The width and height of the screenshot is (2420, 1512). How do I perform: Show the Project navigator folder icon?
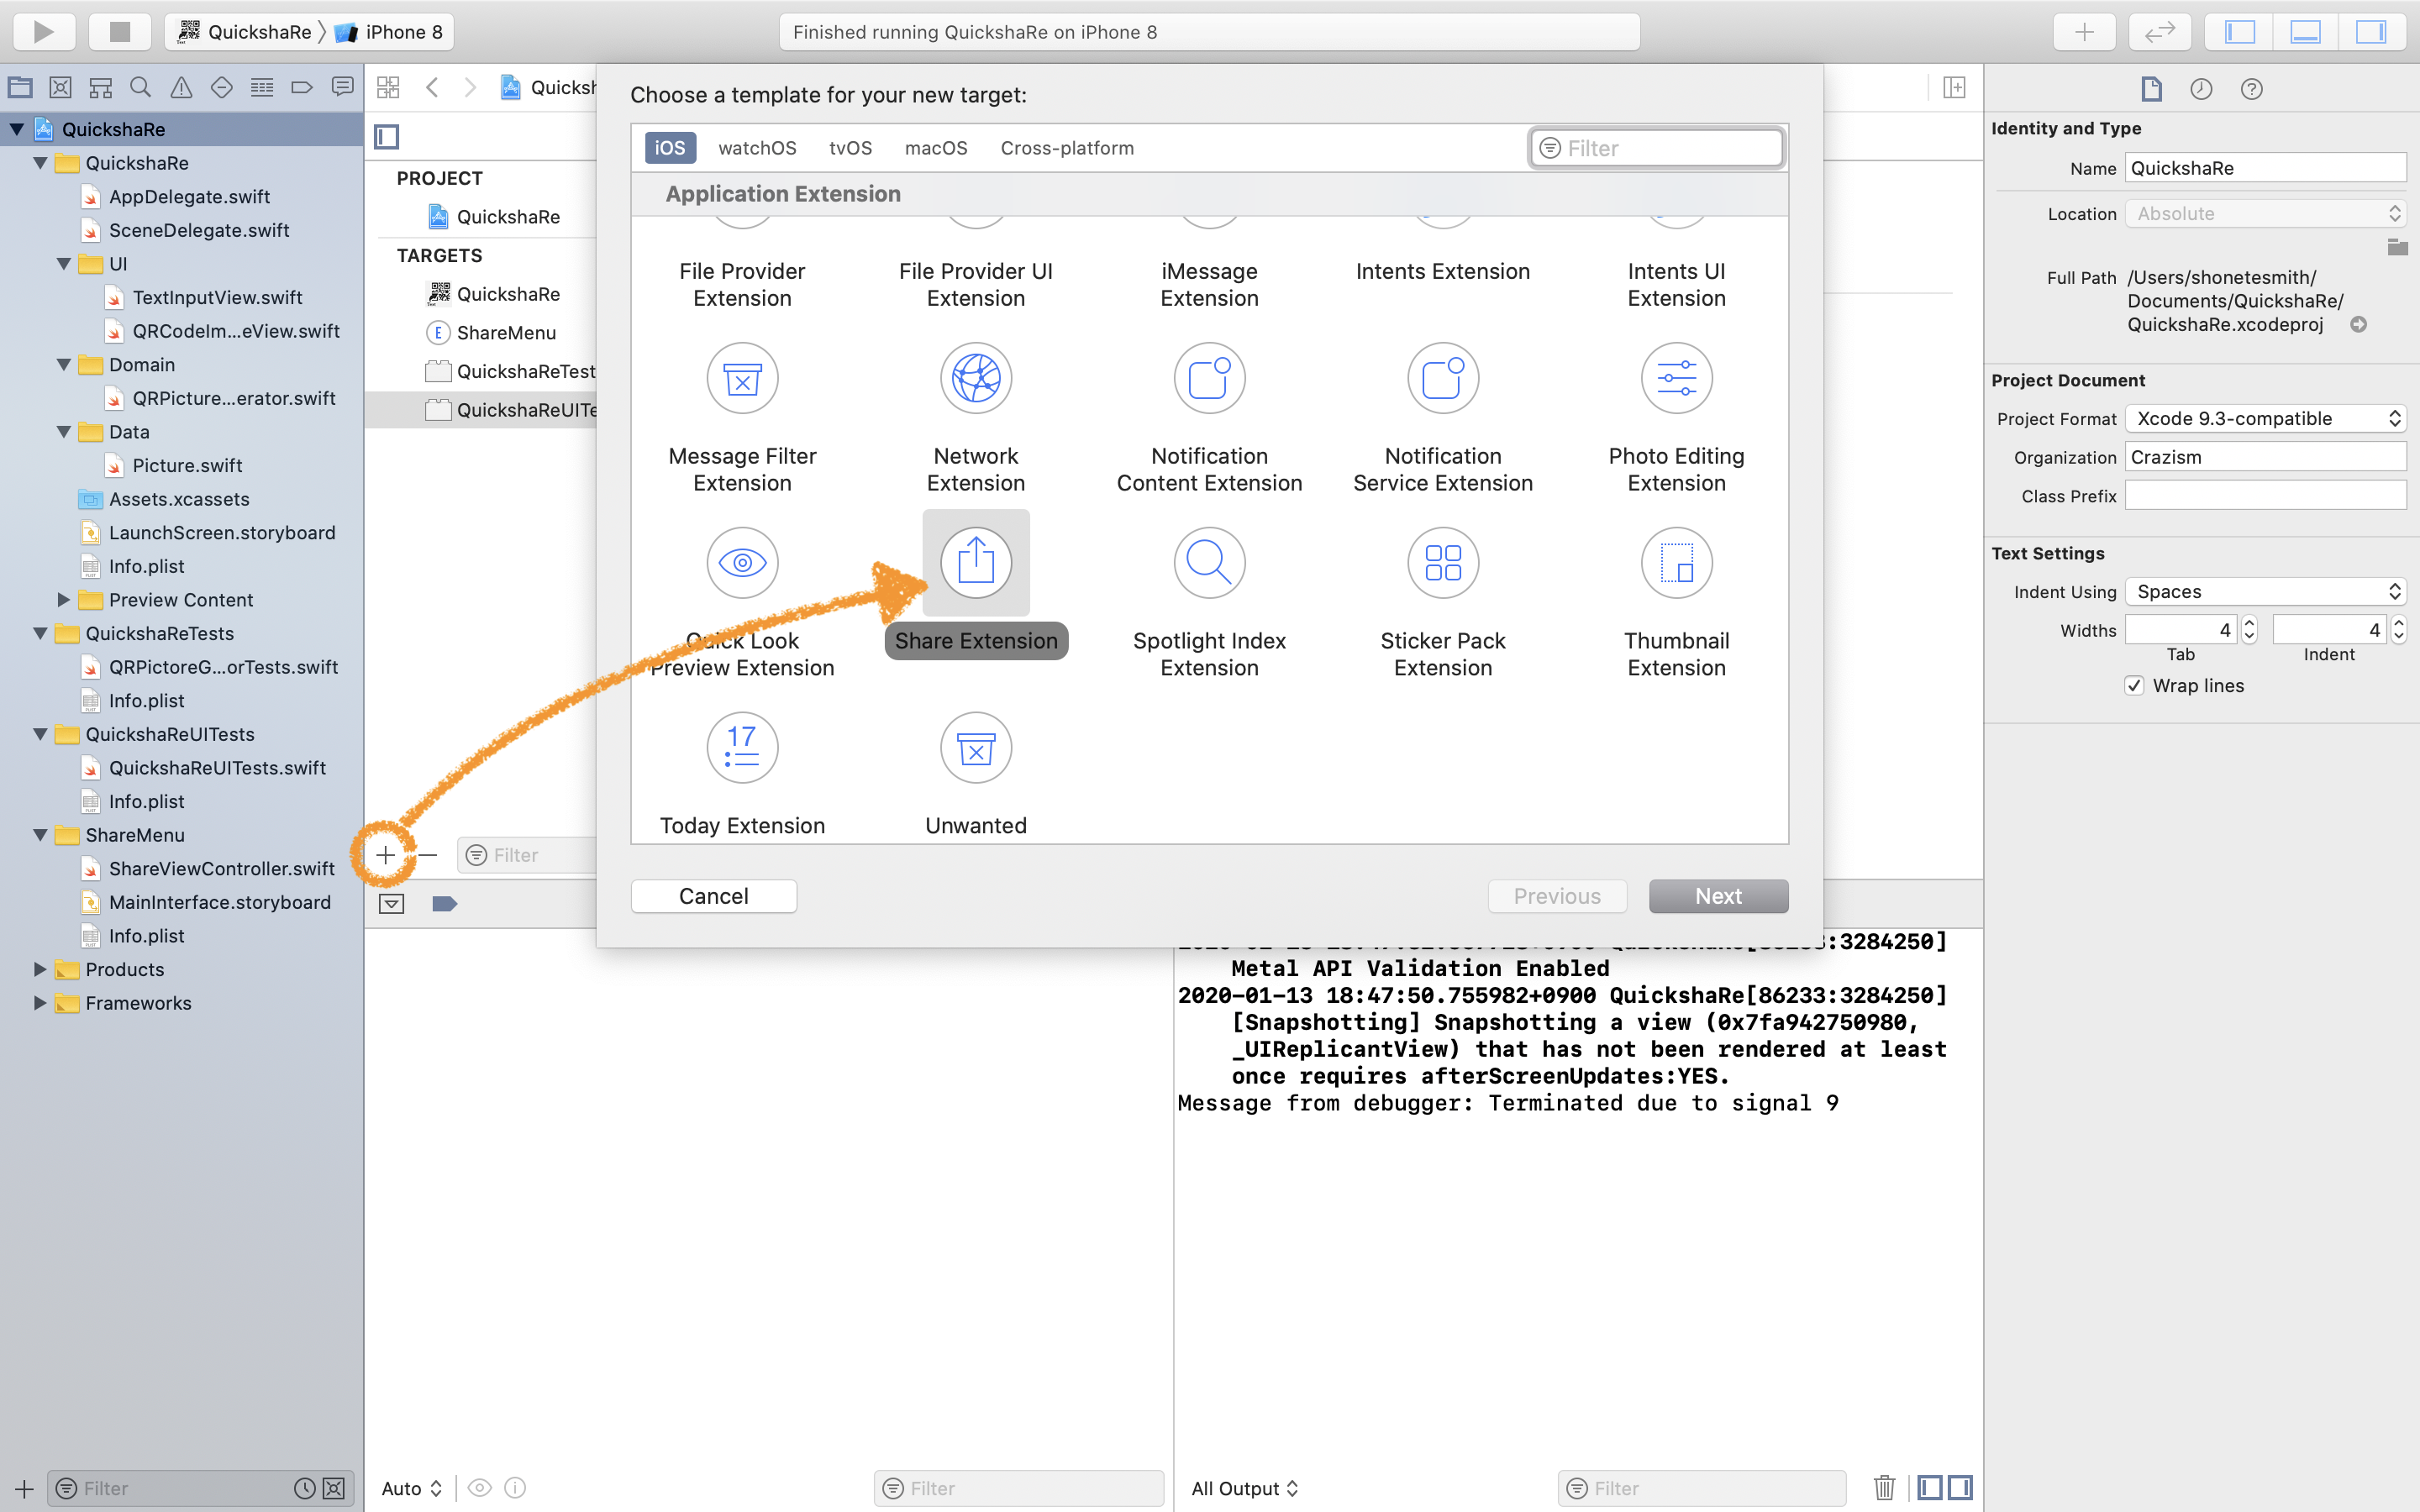click(x=20, y=88)
